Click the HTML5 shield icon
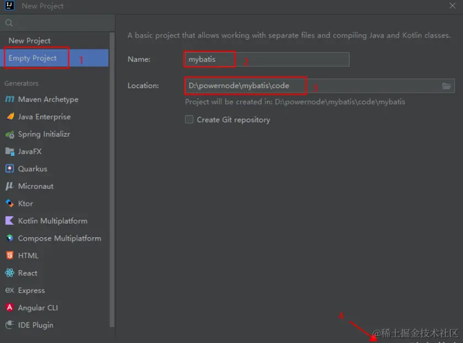The height and width of the screenshot is (343, 463). pyautogui.click(x=10, y=255)
